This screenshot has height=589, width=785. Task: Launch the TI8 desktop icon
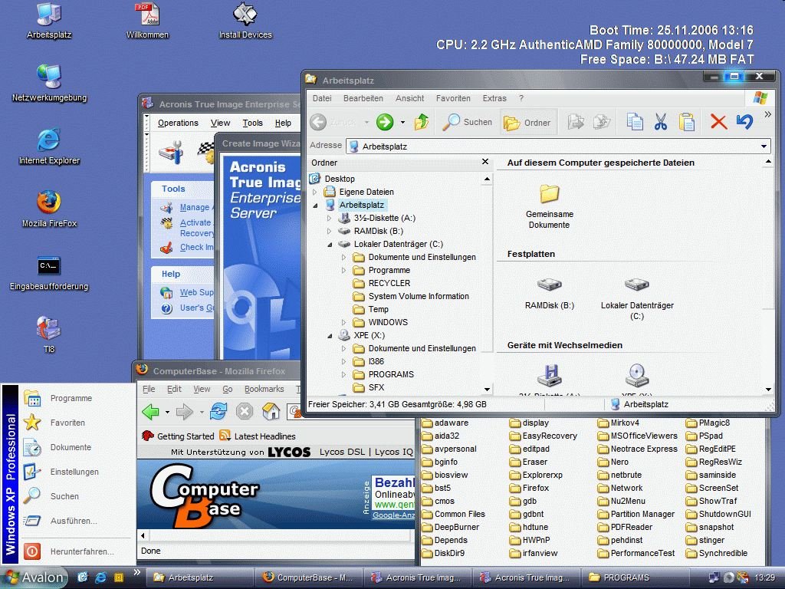[49, 334]
